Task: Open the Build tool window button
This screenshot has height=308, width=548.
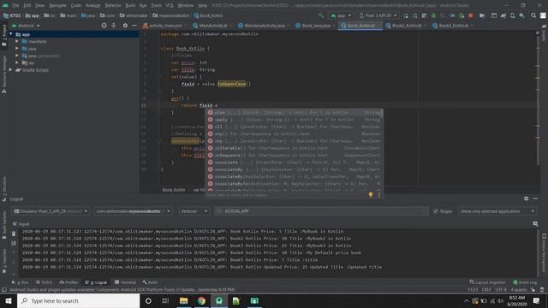Action: [151, 282]
